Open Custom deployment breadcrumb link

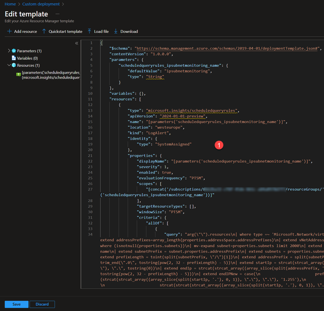tap(41, 4)
